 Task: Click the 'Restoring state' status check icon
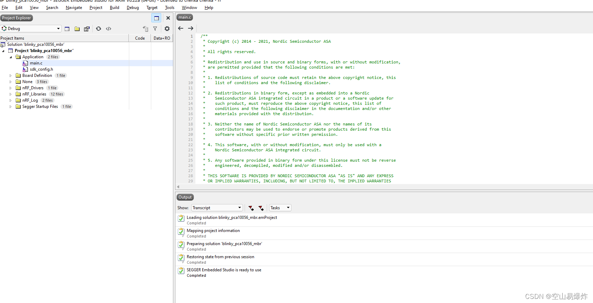[x=181, y=258]
